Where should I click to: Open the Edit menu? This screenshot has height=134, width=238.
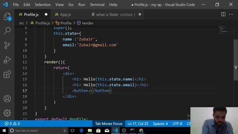tap(27, 5)
